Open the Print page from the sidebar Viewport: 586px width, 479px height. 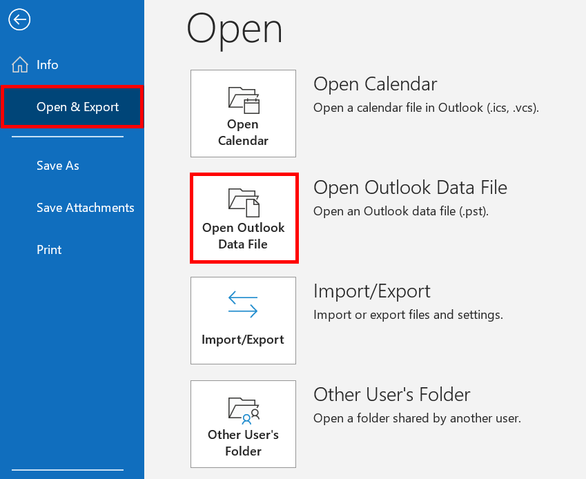[x=49, y=250]
